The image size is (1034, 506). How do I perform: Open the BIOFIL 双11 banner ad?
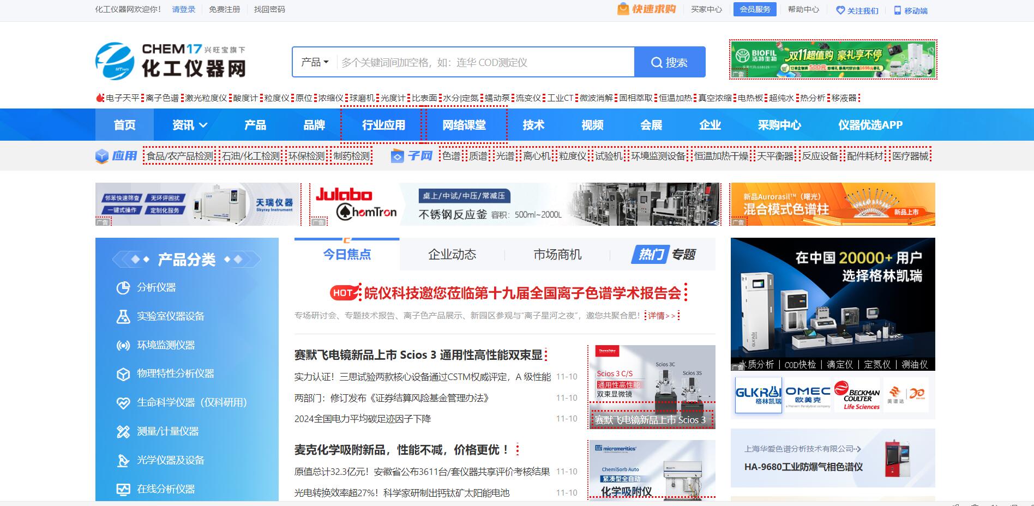tap(833, 59)
